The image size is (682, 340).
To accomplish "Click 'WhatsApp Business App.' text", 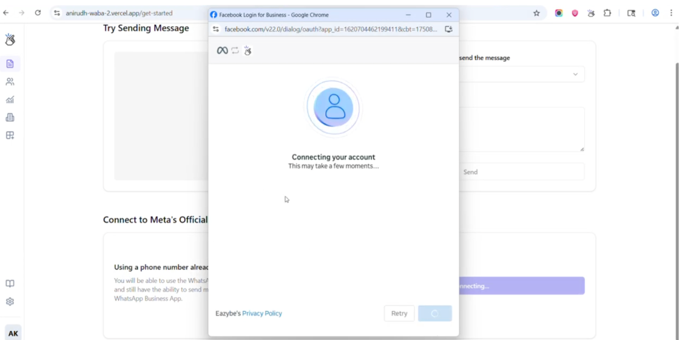I will click(148, 299).
